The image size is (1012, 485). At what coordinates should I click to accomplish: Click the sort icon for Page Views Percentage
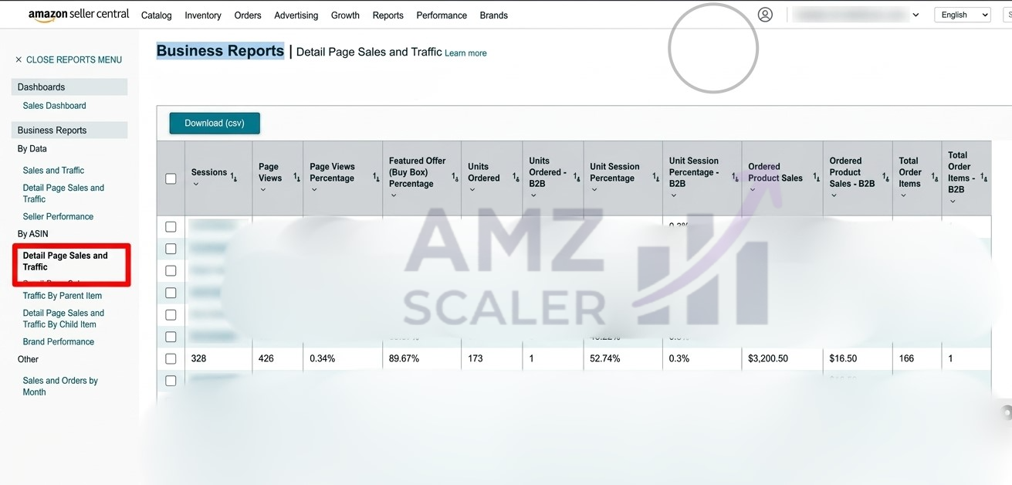point(376,178)
